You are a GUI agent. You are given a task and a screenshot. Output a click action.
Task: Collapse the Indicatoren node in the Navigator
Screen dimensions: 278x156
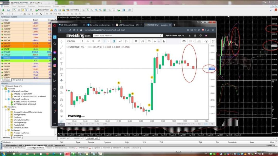tap(3, 107)
